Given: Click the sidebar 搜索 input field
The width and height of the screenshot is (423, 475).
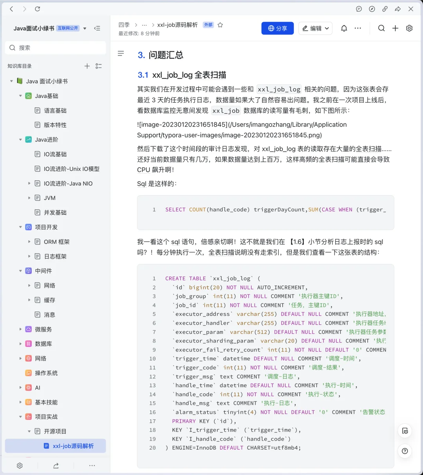Looking at the screenshot, I should (55, 48).
